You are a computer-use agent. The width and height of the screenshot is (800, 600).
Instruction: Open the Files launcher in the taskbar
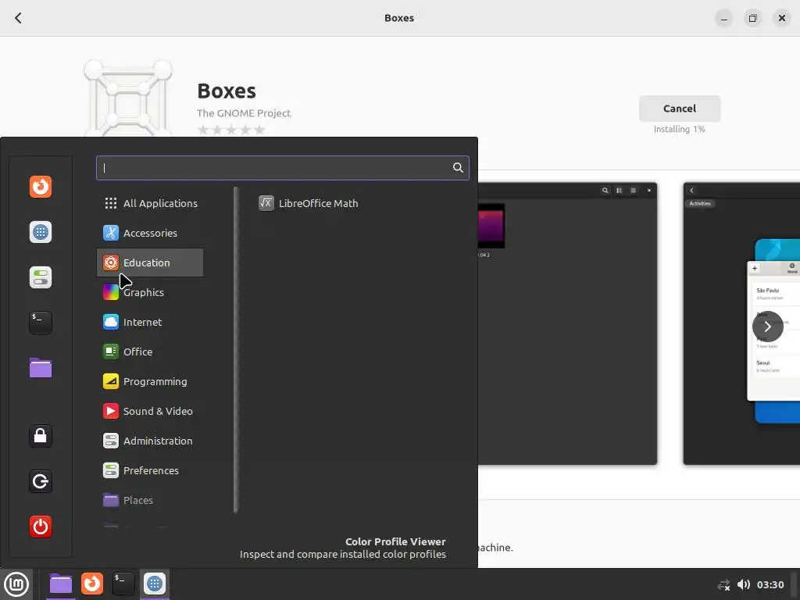coord(61,584)
